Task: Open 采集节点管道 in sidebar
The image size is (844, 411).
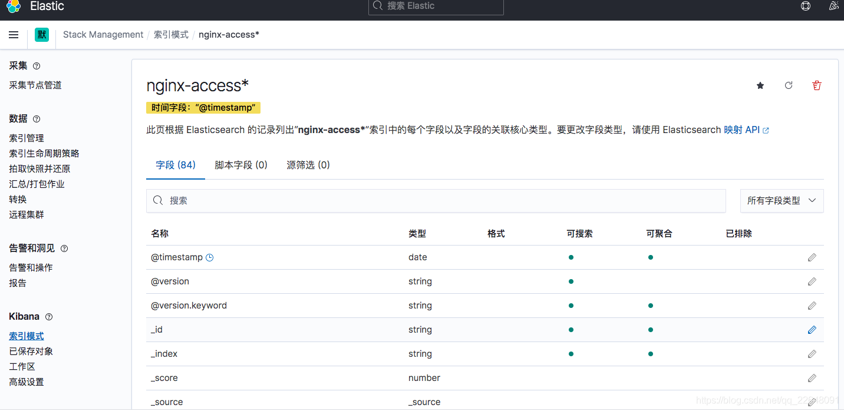Action: click(x=35, y=85)
